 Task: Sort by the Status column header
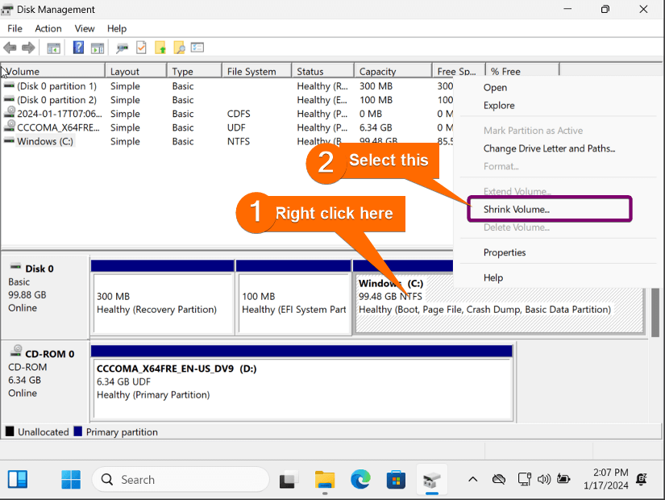click(322, 71)
